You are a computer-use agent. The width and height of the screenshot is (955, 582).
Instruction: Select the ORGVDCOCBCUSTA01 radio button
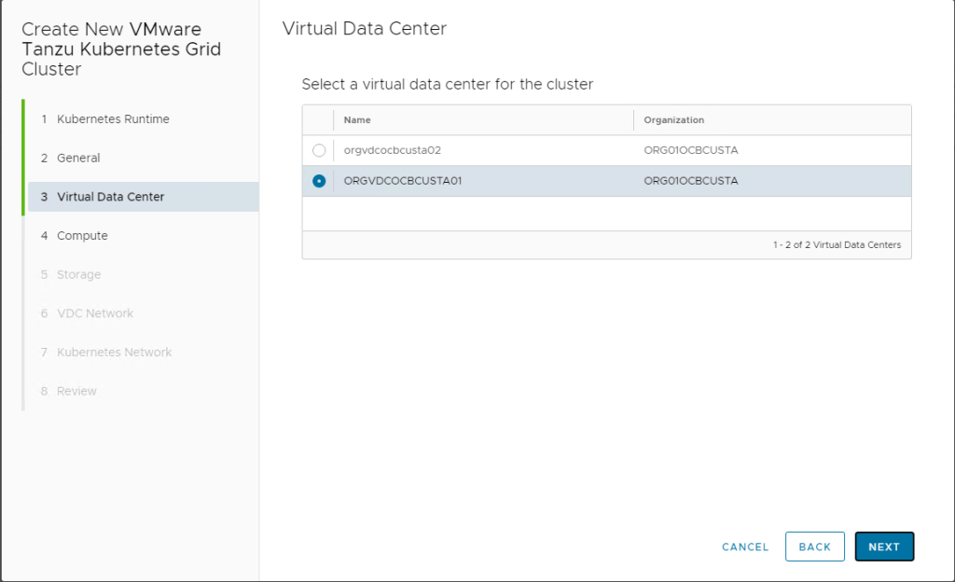click(319, 181)
